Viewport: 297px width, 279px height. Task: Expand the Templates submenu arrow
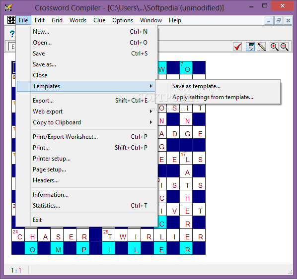pyautogui.click(x=151, y=86)
